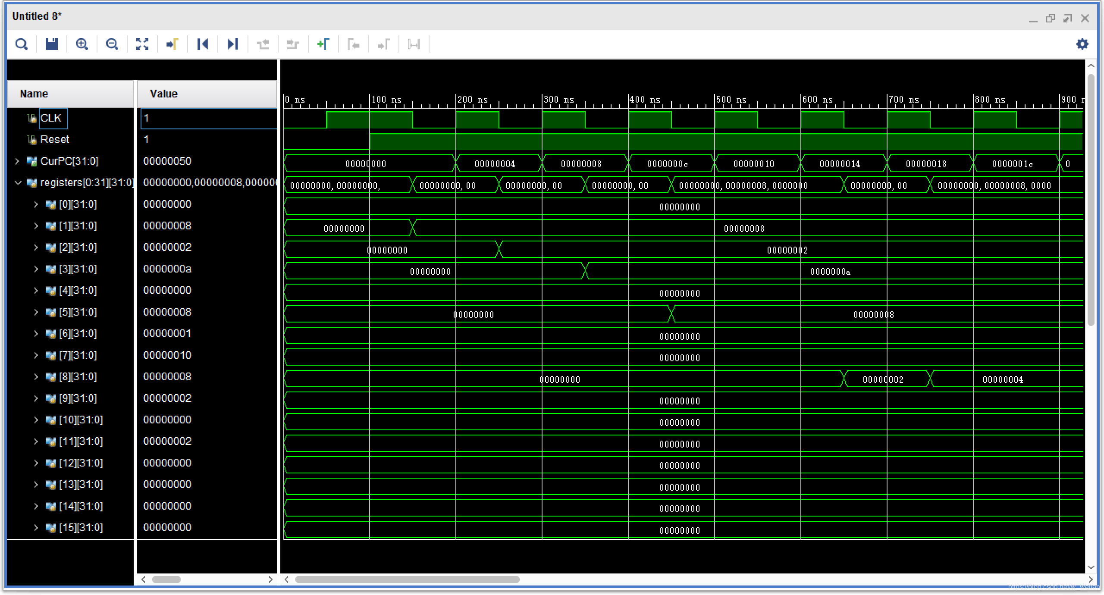
Task: Click the vertical scrollbar's down arrow
Action: [x=1091, y=567]
